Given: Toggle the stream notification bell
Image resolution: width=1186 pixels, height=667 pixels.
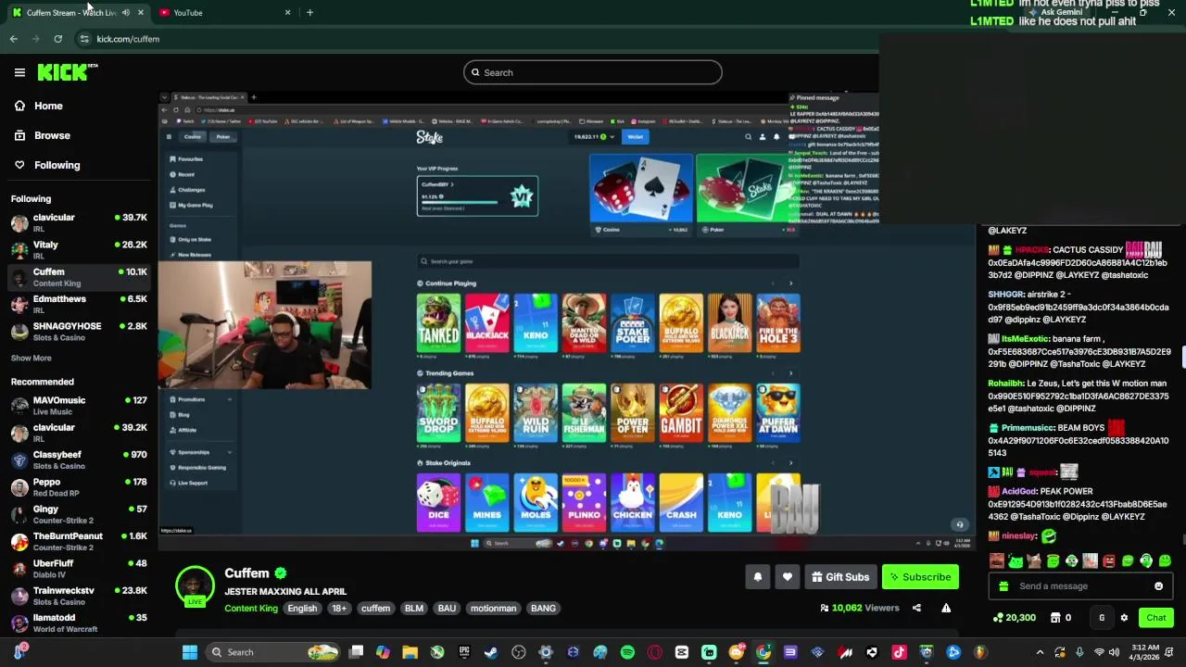Looking at the screenshot, I should click(x=757, y=577).
